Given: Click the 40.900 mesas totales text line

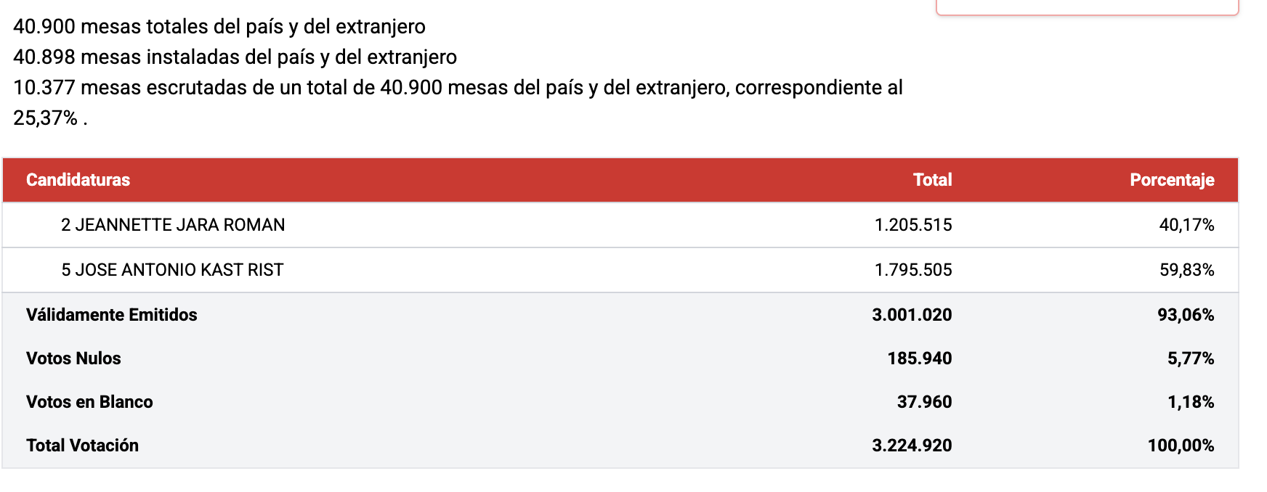Looking at the screenshot, I should [219, 27].
